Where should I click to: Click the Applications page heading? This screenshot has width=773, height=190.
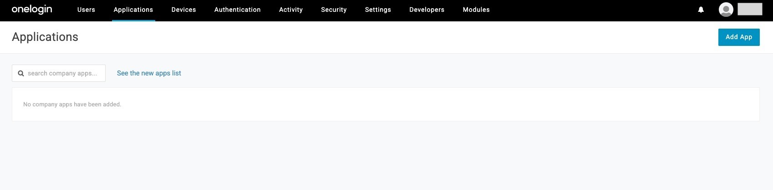(x=45, y=37)
